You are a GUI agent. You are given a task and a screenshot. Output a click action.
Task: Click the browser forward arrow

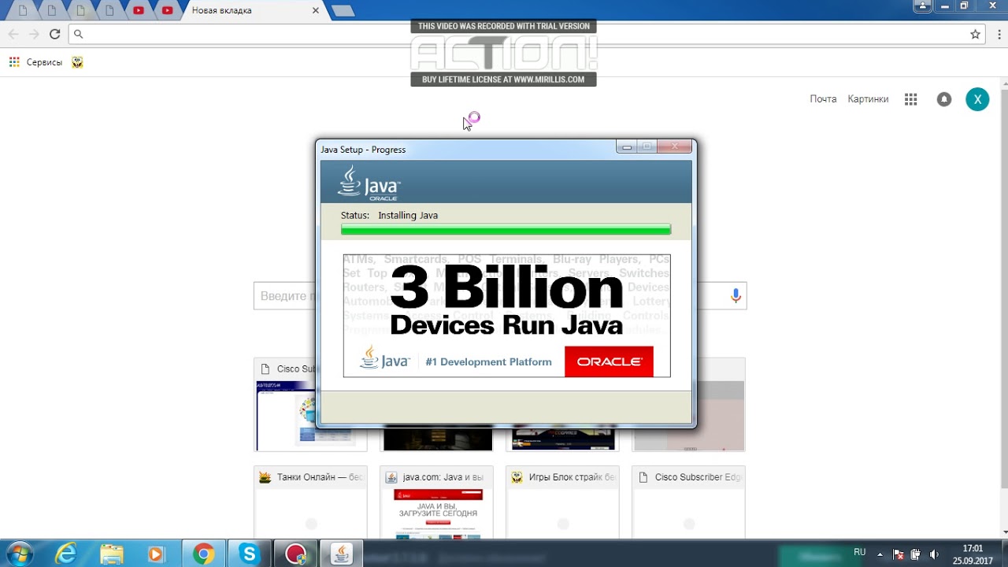(33, 34)
